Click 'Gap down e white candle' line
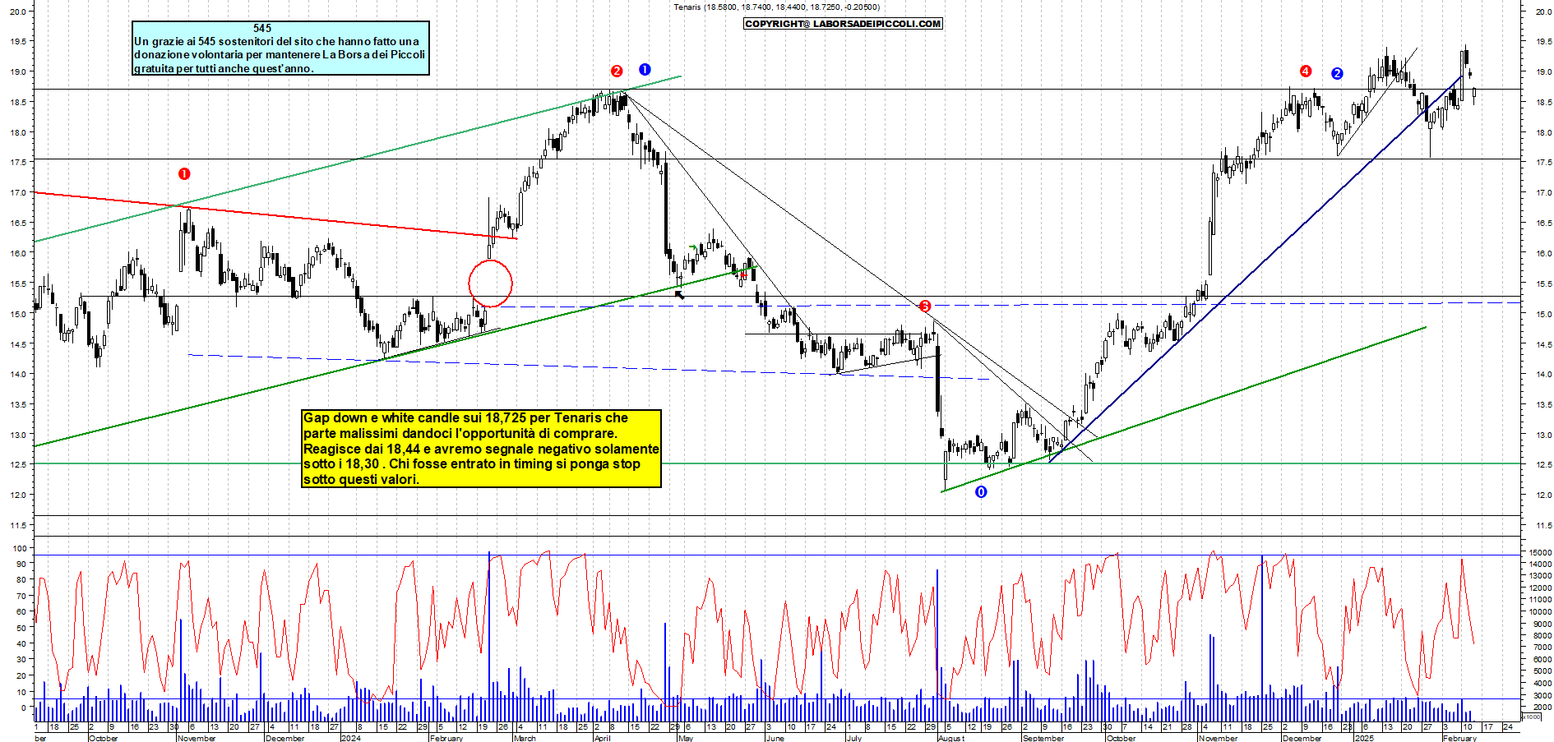 tap(465, 417)
